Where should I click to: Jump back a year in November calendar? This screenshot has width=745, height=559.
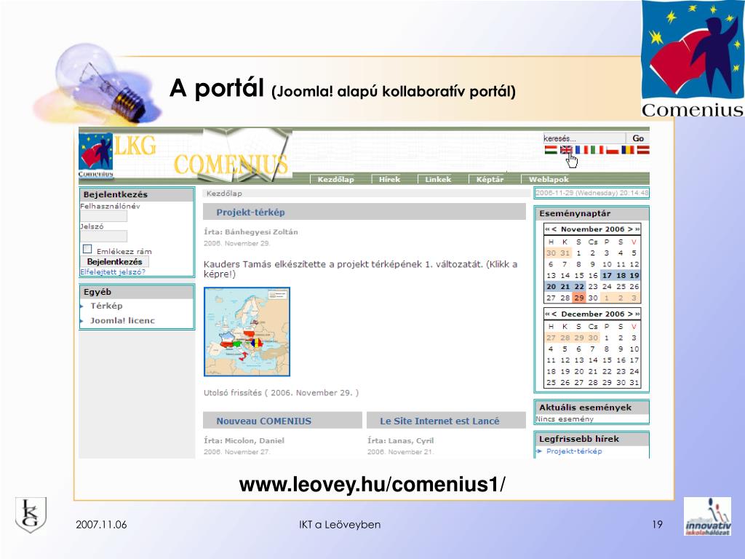[x=547, y=229]
